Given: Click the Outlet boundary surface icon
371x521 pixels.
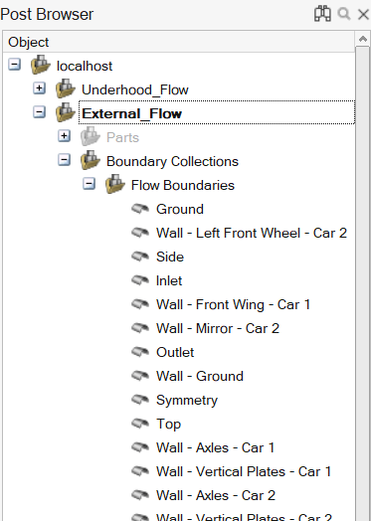Looking at the screenshot, I should click(x=140, y=352).
